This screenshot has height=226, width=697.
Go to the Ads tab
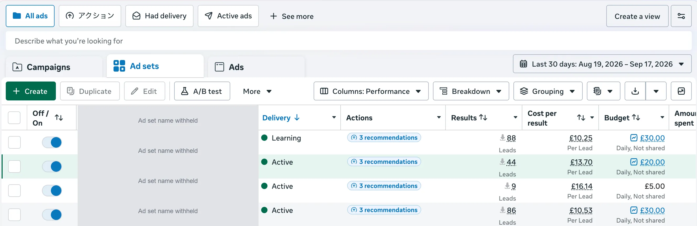point(256,67)
